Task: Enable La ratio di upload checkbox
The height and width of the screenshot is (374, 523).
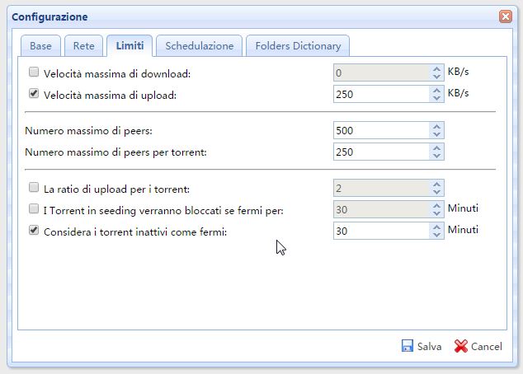Action: pos(34,188)
